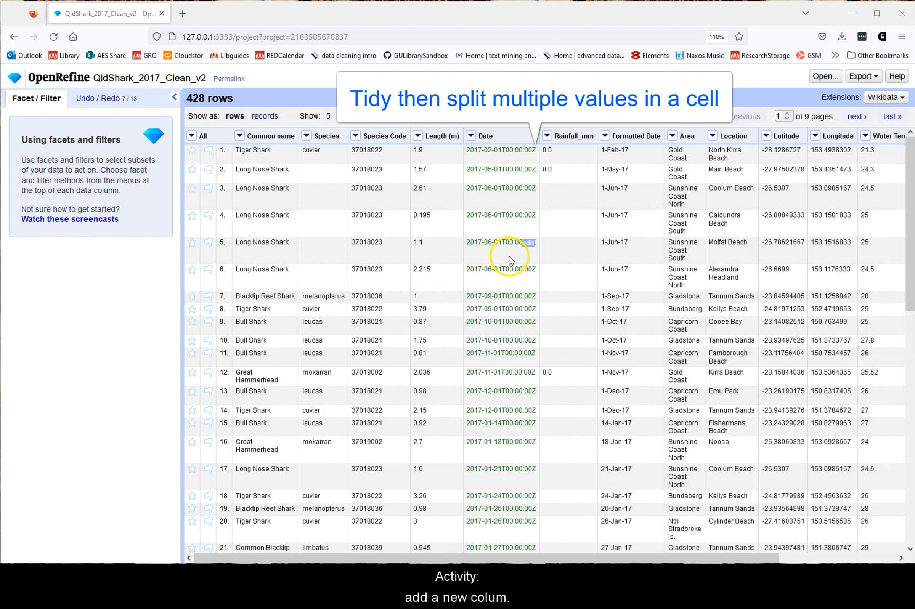This screenshot has height=609, width=915.
Task: Save page to Pocket icon
Action: (822, 37)
